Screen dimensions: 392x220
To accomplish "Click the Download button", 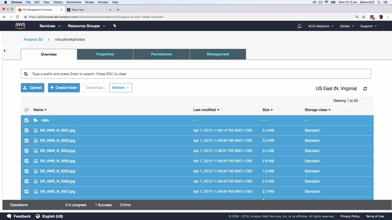I will pos(94,88).
